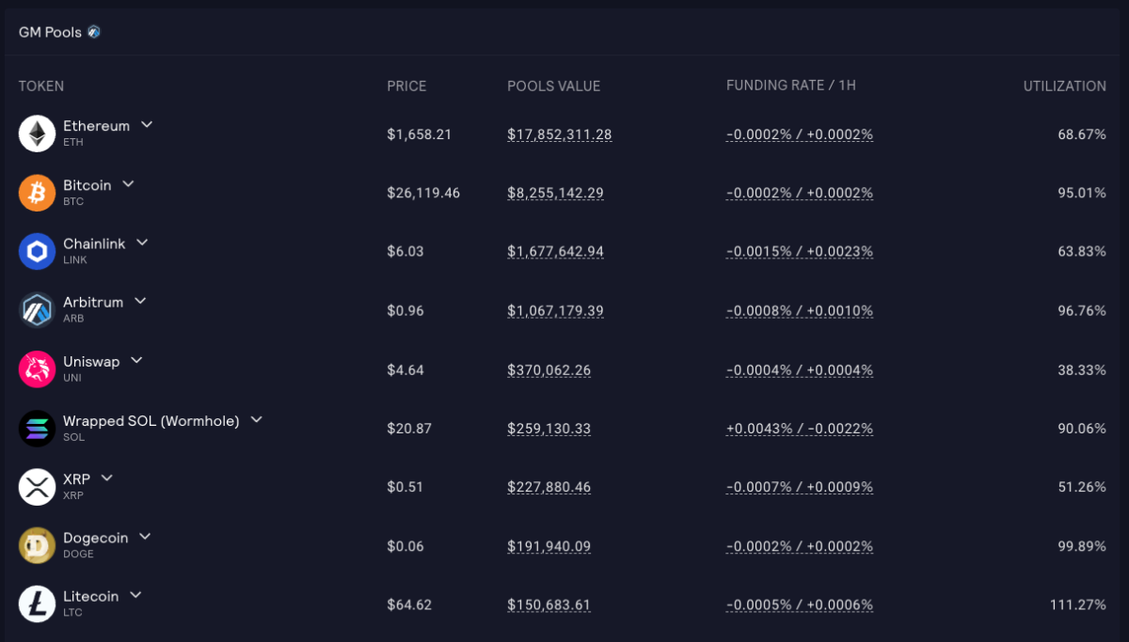Open the Bitcoin token dropdown chevron

(128, 183)
